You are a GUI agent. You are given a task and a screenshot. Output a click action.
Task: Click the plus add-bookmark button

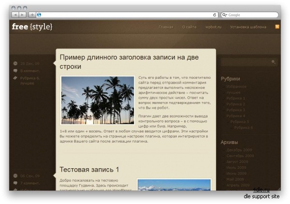point(32,15)
